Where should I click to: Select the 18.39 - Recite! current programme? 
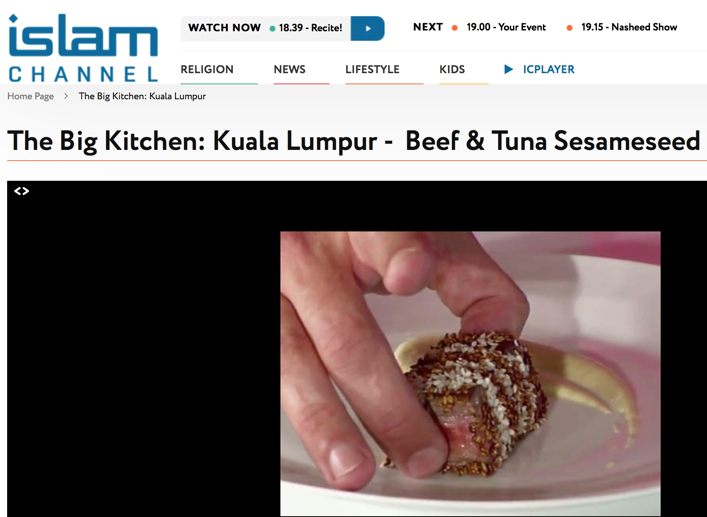pos(311,28)
